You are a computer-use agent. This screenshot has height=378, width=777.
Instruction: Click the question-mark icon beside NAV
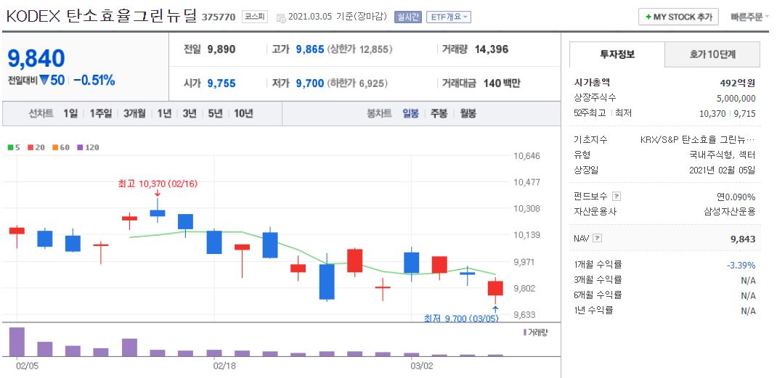[x=597, y=238]
